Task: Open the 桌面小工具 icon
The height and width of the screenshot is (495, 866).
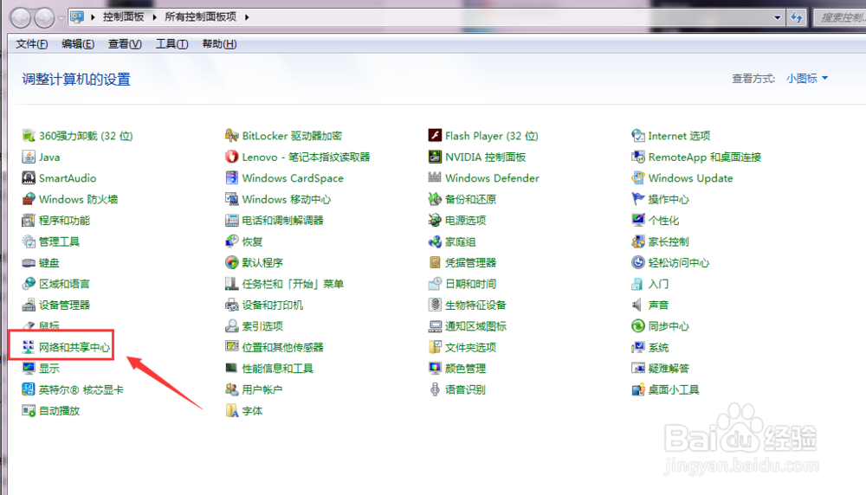Action: 638,389
